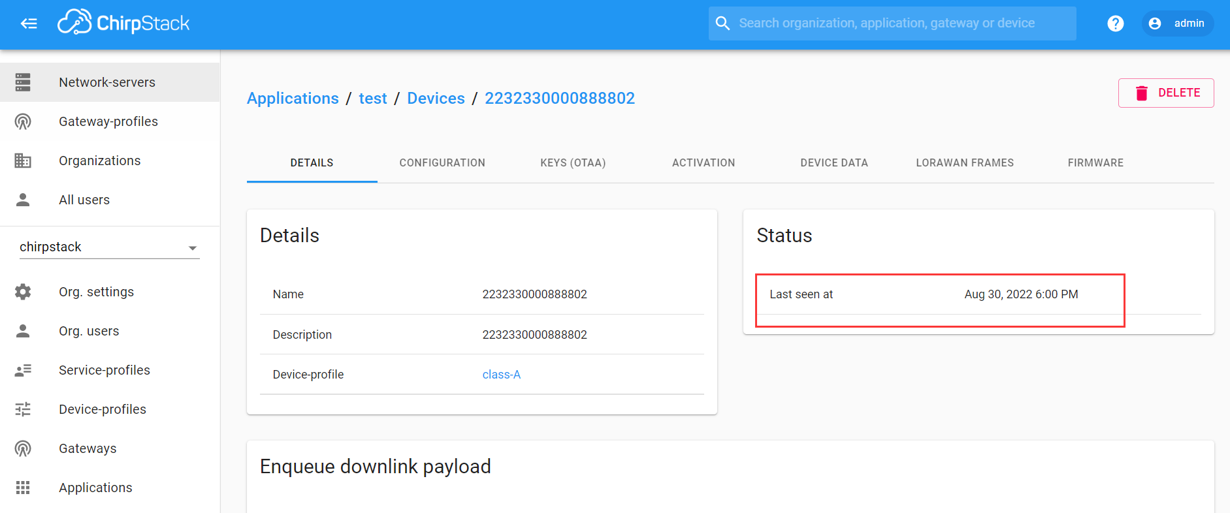1230x513 pixels.
Task: Open the LoRaWAN Frames tab
Action: pos(964,163)
